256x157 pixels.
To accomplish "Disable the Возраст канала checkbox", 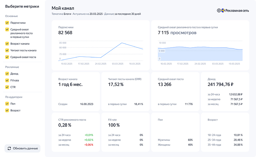I will 7,44.
